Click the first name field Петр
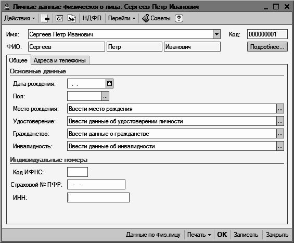The width and height of the screenshot is (294, 243). [x=134, y=47]
